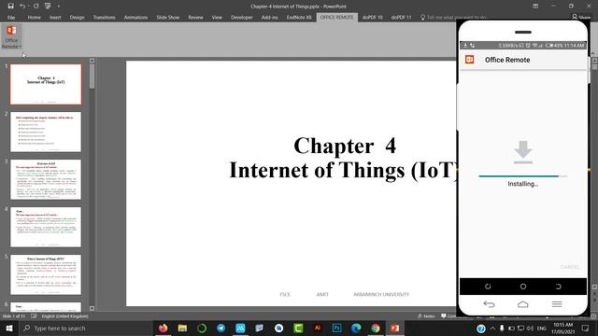
Task: Click English (United Kingdom) language in status bar
Action: (x=64, y=316)
